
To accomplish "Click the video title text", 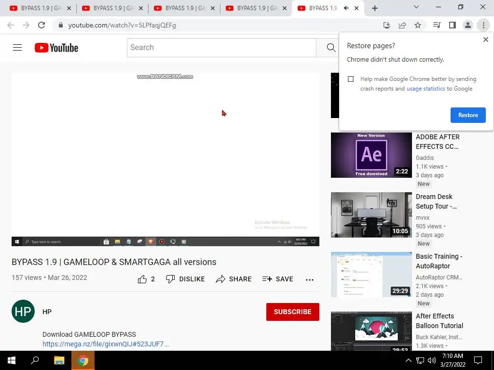I will point(114,262).
